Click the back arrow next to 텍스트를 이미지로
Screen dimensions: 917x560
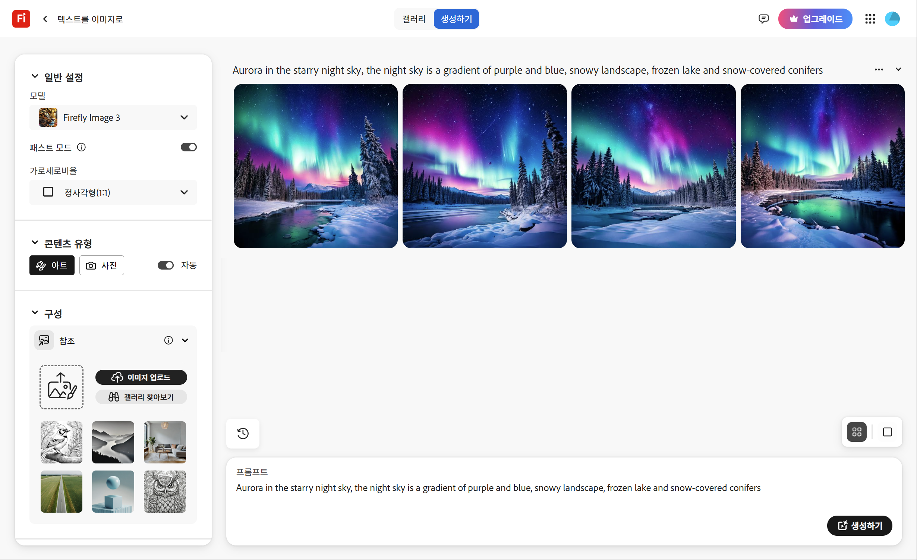45,19
